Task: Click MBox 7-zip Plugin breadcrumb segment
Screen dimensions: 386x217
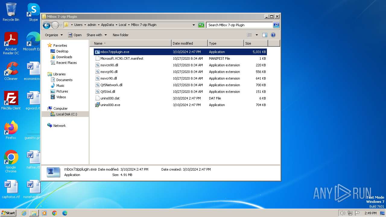Action: pos(144,25)
